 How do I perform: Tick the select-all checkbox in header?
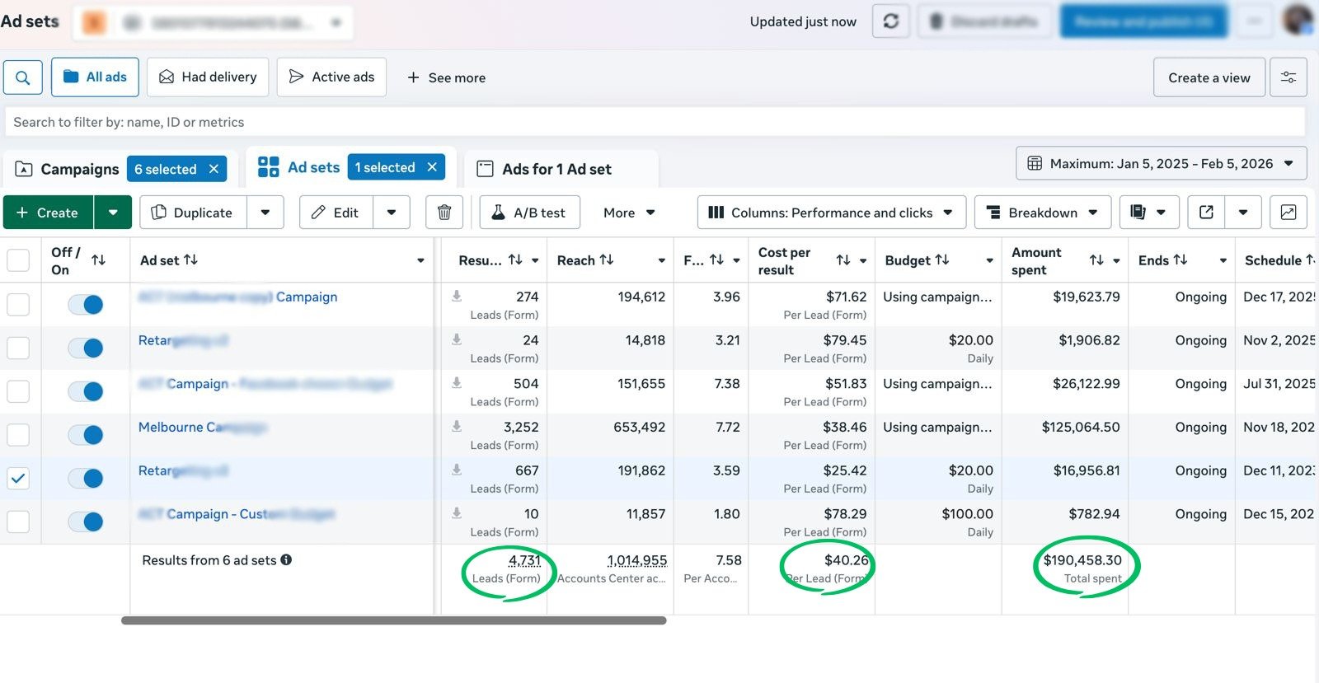tap(18, 260)
